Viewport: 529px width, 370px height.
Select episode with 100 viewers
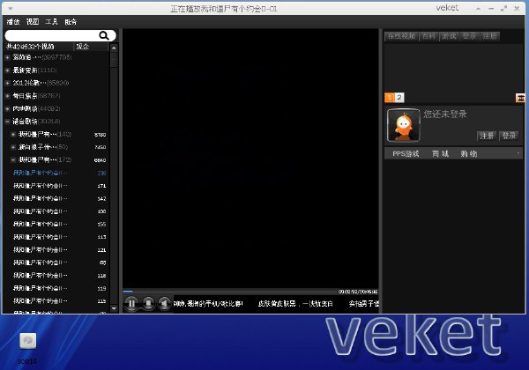59,211
